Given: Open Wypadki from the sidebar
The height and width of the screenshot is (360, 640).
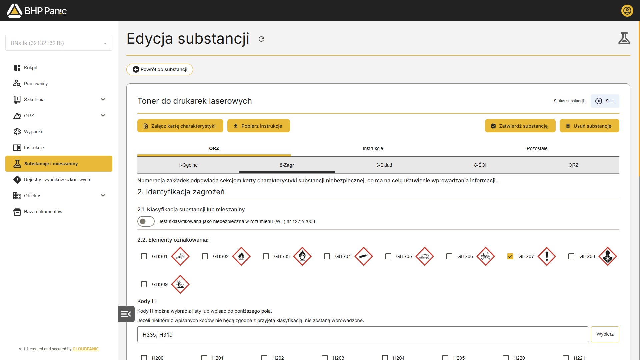Looking at the screenshot, I should click(x=59, y=132).
